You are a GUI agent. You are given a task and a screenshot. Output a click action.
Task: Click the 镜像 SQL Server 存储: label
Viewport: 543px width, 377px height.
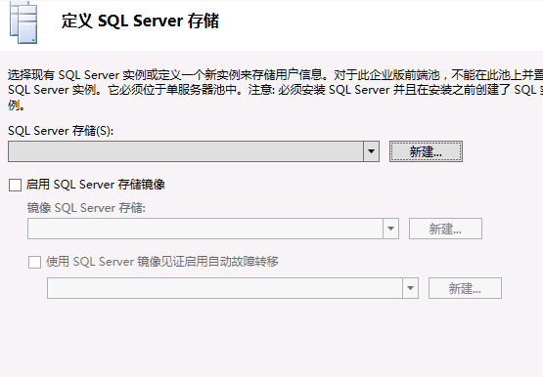[x=86, y=208]
